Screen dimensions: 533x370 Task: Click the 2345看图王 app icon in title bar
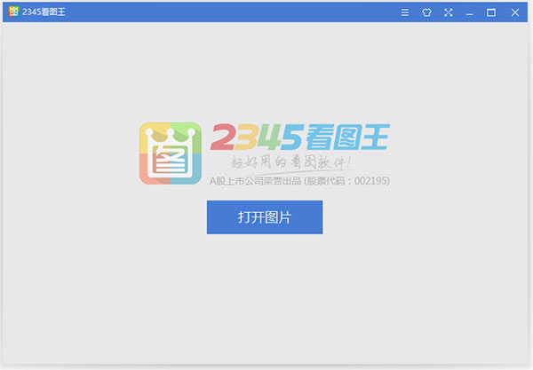[x=13, y=12]
